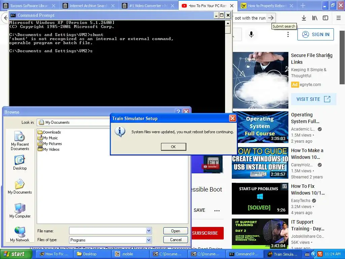The width and height of the screenshot is (345, 259).
Task: Open Create Windows 10 USB Install Drive thumbnail
Action: 260,163
